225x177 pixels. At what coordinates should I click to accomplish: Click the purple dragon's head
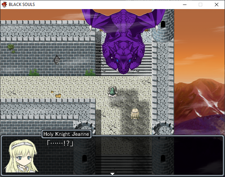coord(123,58)
